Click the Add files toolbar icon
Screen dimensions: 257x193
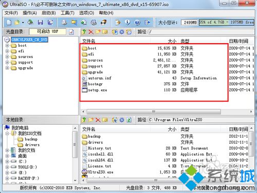pyautogui.click(x=118, y=23)
